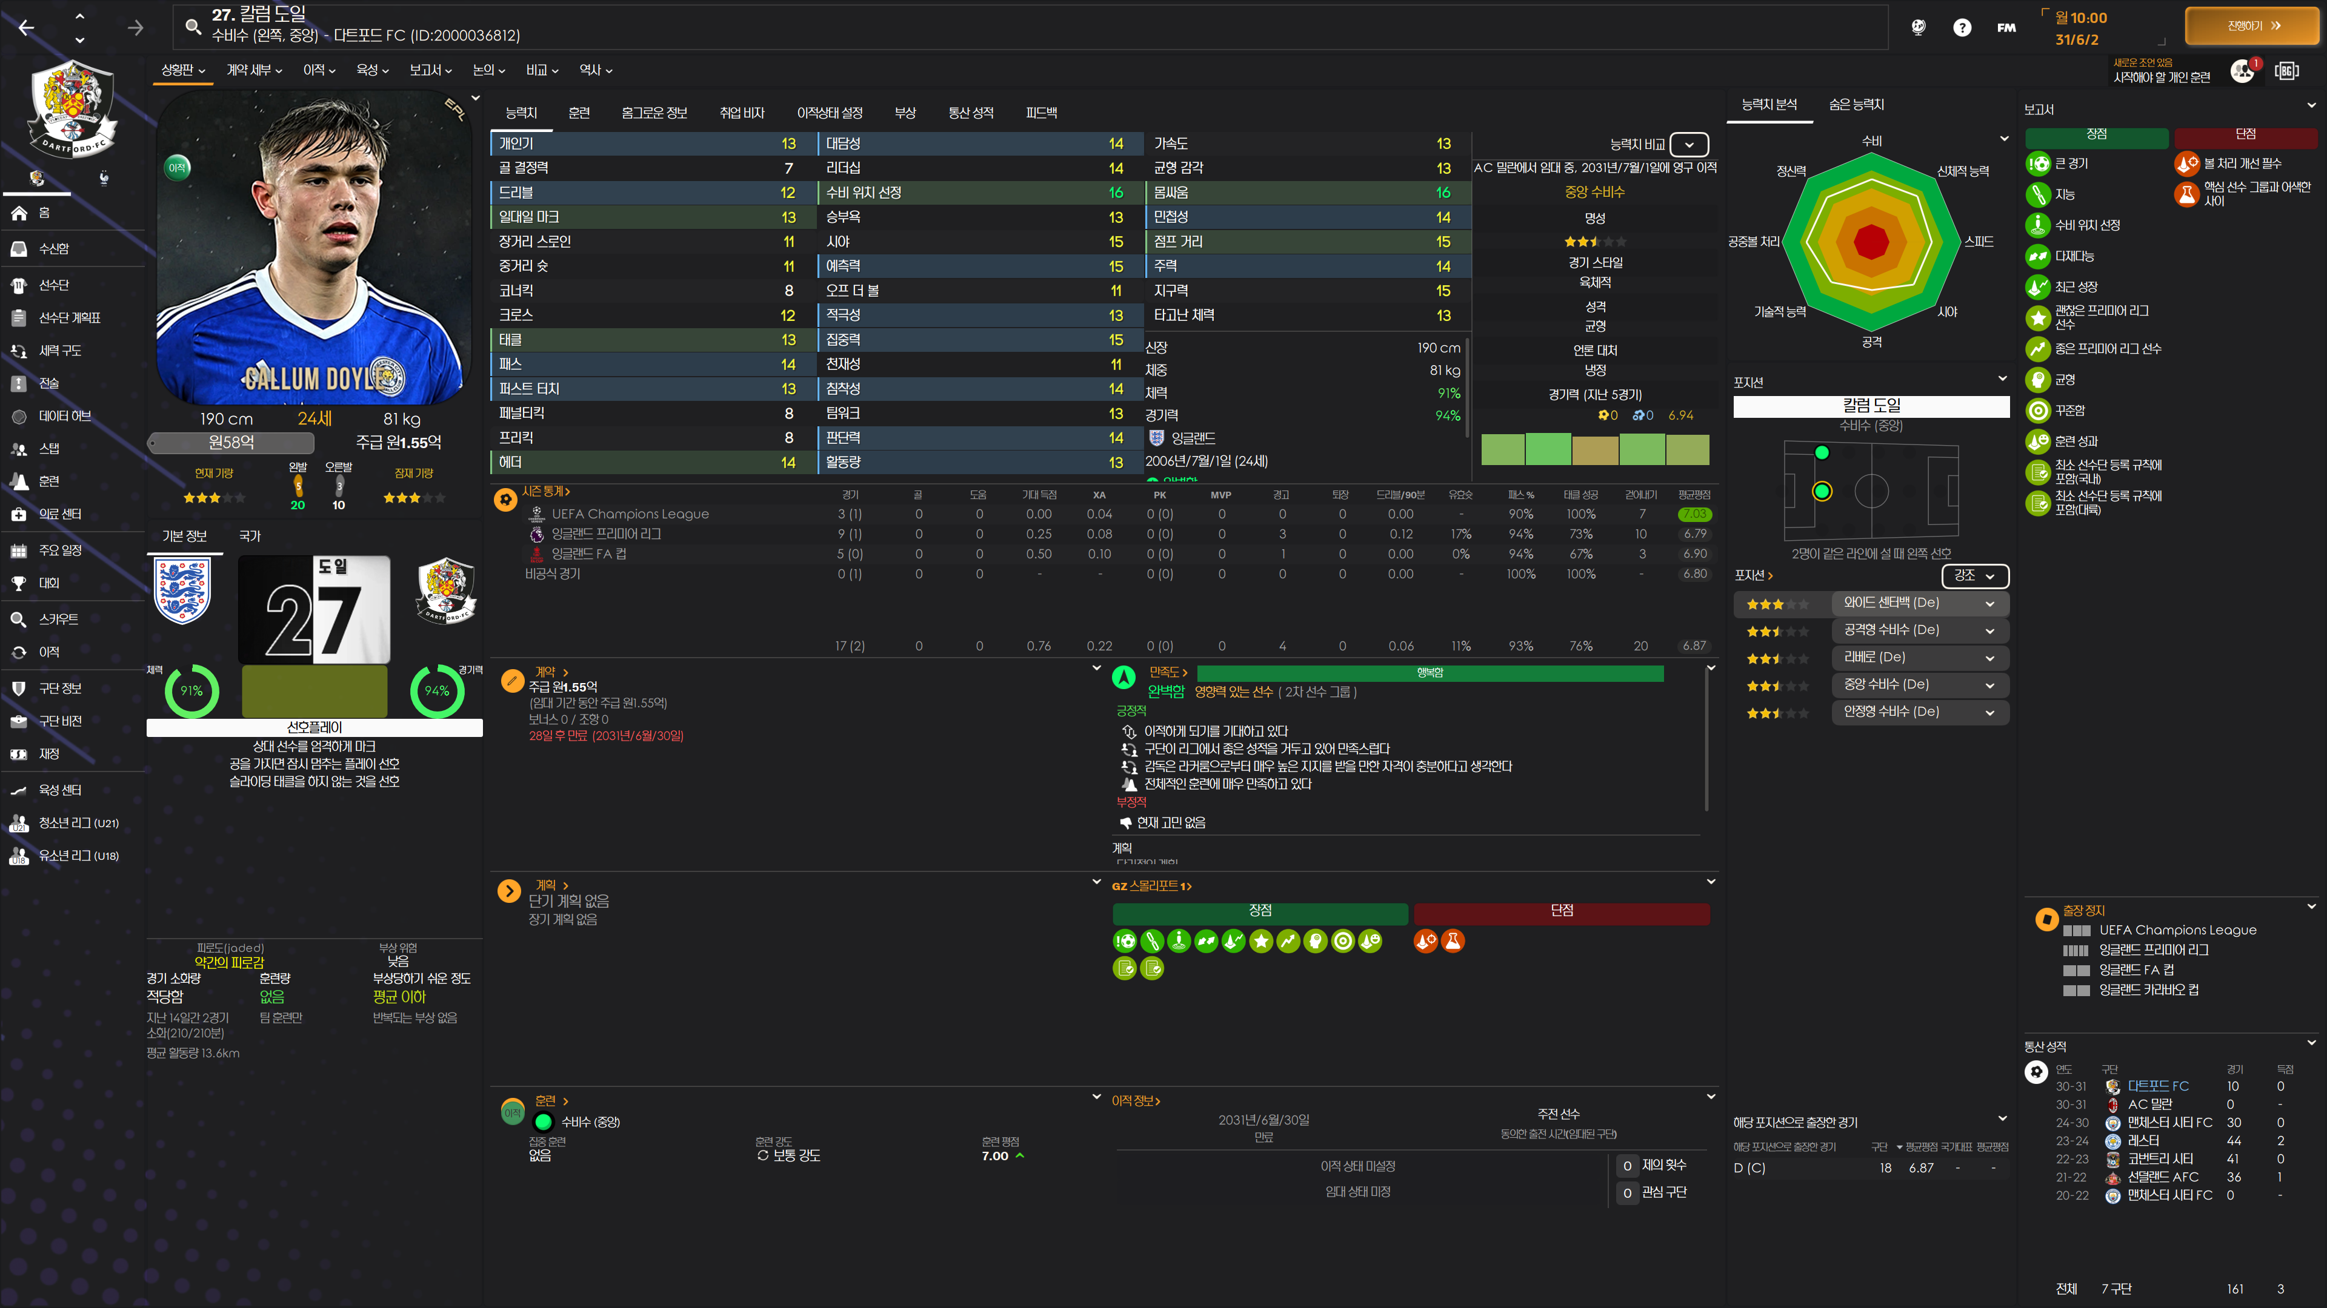The height and width of the screenshot is (1308, 2327).
Task: Expand the Ball-Playing Defender (De) role dropdown
Action: click(x=1920, y=630)
